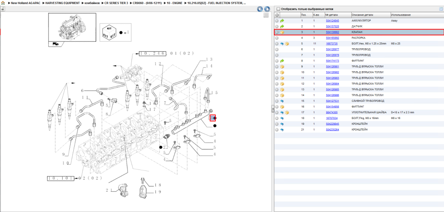Open part number link 504124845

point(333,21)
